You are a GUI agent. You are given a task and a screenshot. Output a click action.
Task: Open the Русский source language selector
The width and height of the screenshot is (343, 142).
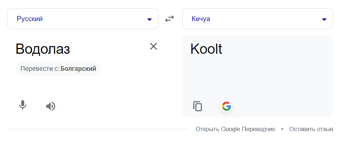tap(83, 19)
